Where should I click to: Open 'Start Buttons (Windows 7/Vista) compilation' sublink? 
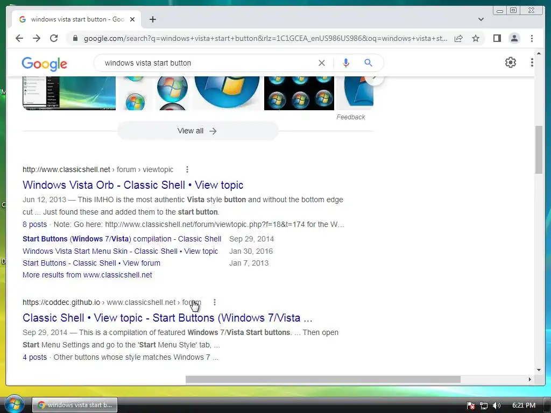[x=122, y=239]
